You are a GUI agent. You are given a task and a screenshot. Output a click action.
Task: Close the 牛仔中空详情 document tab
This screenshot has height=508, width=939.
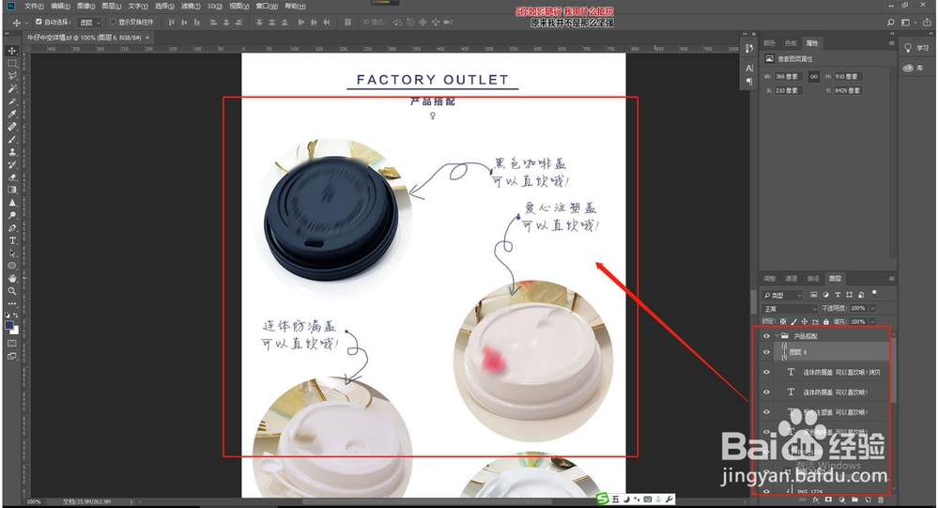click(x=147, y=38)
